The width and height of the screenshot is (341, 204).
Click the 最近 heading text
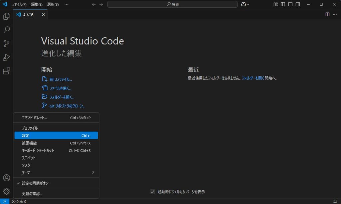click(x=193, y=70)
